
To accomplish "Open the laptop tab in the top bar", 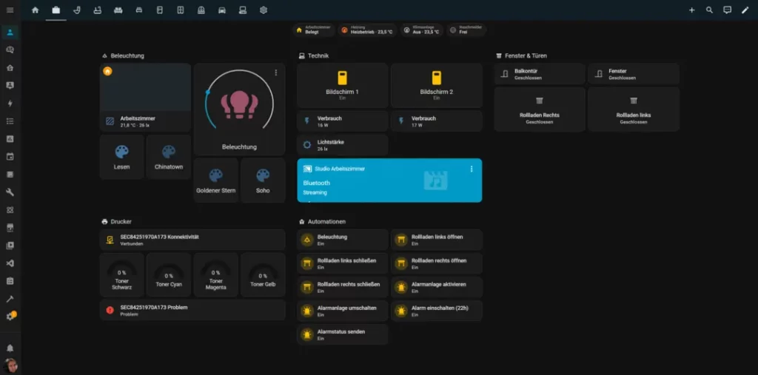I will point(243,10).
